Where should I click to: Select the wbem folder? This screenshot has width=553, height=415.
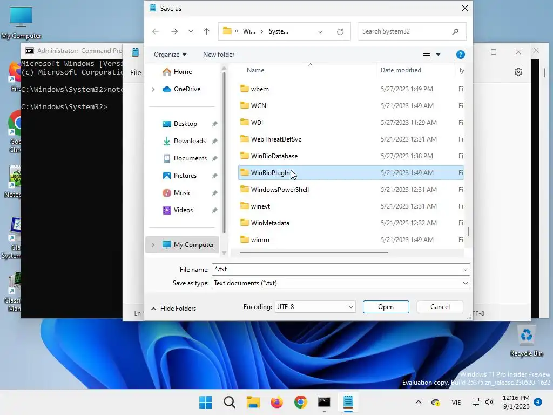pyautogui.click(x=350, y=89)
